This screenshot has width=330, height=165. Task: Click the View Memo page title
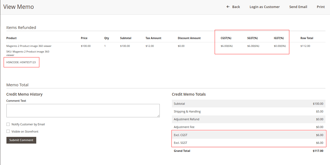18,7
